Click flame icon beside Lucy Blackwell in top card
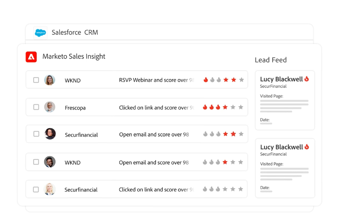 [x=307, y=79]
